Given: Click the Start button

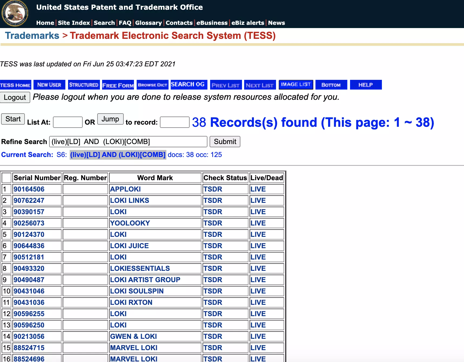Looking at the screenshot, I should tap(13, 119).
